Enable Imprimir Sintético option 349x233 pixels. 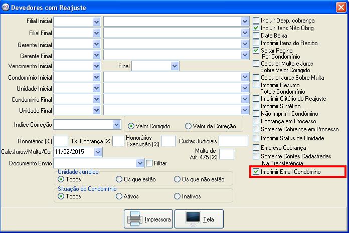click(x=256, y=106)
